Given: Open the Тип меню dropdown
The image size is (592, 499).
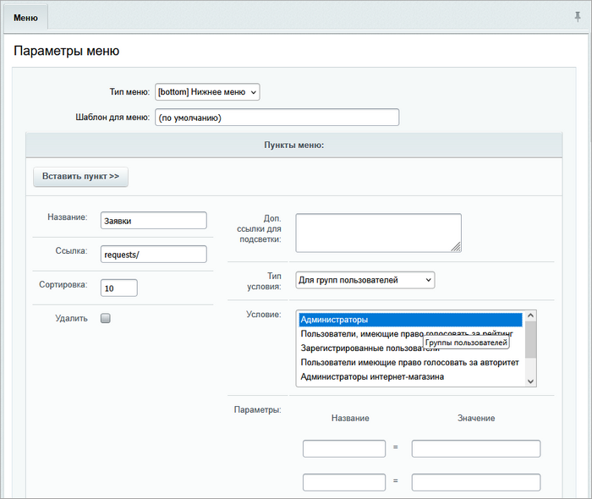Looking at the screenshot, I should coord(207,91).
